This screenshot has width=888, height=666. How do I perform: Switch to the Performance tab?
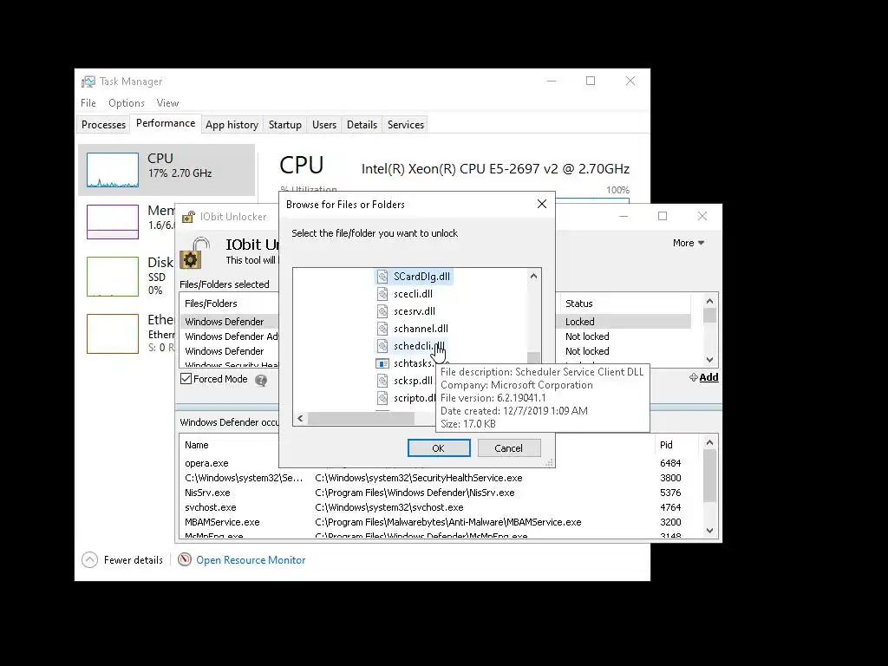tap(166, 123)
